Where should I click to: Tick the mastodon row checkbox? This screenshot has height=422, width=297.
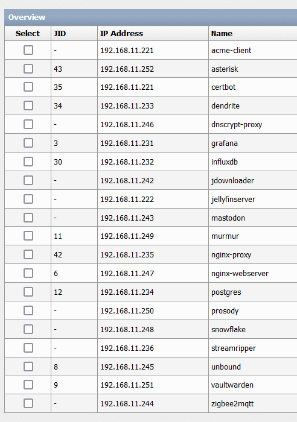pos(28,218)
